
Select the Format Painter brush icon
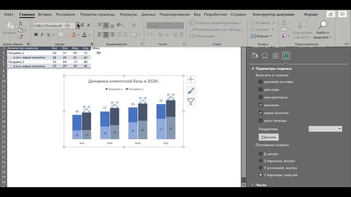click(20, 37)
